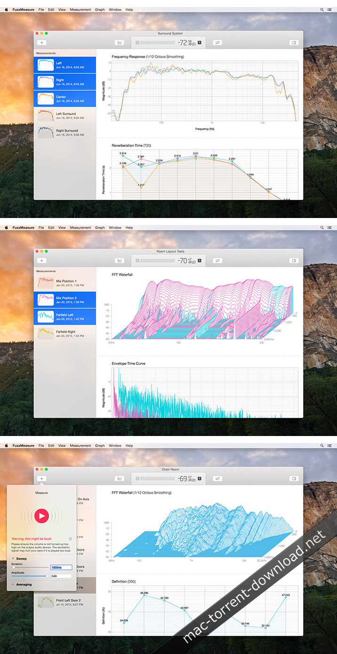337x654 pixels.
Task: Open Spotlight search above Surround System window
Action: coord(322,9)
